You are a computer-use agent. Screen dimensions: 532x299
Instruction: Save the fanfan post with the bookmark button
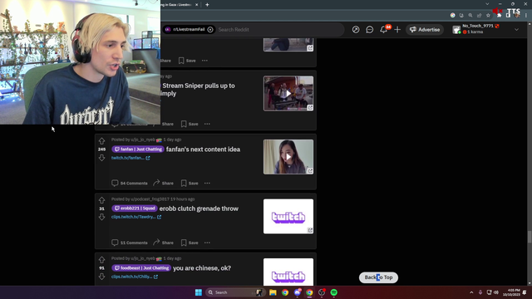[190, 184]
